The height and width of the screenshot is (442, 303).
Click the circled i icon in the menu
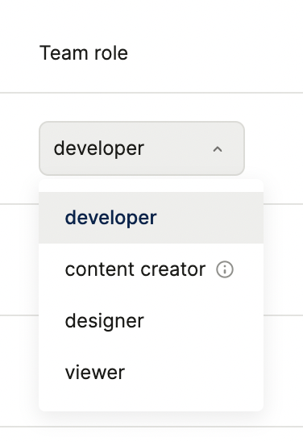coord(225,269)
